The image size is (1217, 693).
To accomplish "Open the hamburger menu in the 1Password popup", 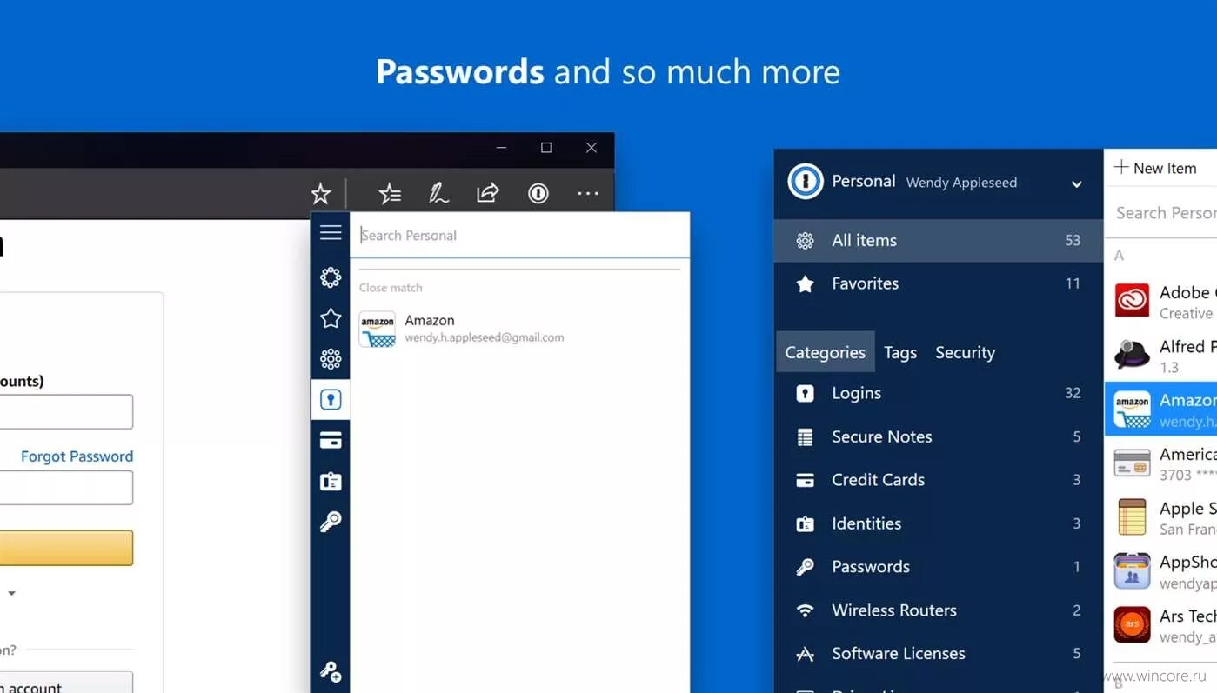I will 331,232.
